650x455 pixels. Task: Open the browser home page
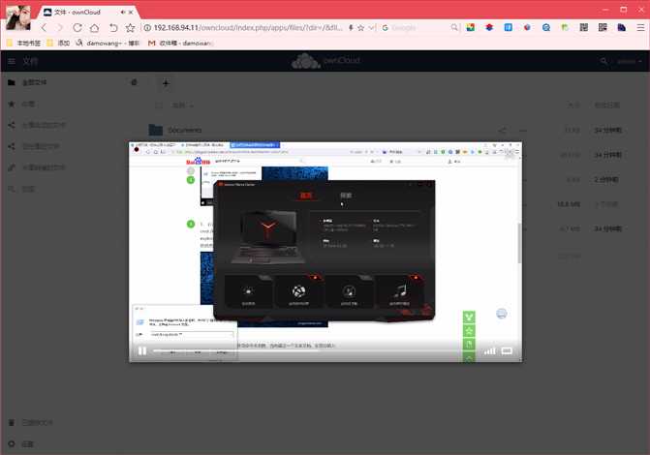[95, 28]
